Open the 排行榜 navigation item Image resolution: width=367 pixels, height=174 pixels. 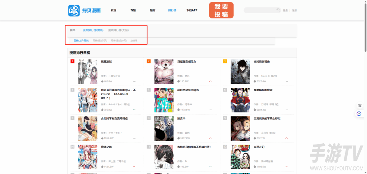point(172,10)
